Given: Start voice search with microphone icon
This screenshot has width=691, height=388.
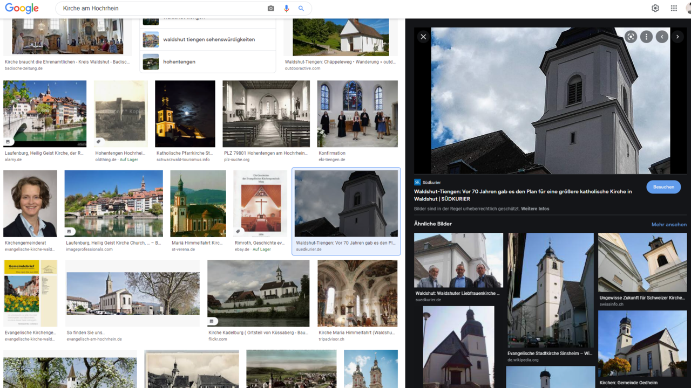Looking at the screenshot, I should click(286, 9).
